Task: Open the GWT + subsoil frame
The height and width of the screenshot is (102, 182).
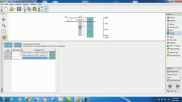Action: (173, 46)
